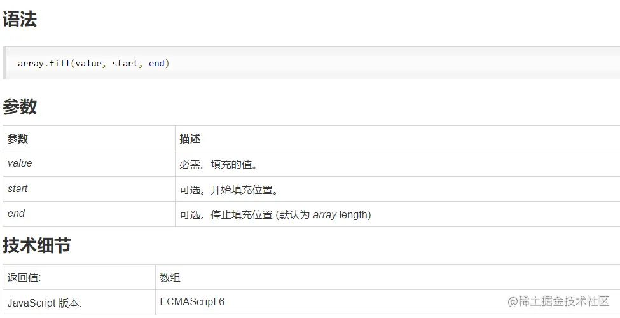Select the 'end' parameter table cell
The height and width of the screenshot is (318, 620).
[x=17, y=214]
